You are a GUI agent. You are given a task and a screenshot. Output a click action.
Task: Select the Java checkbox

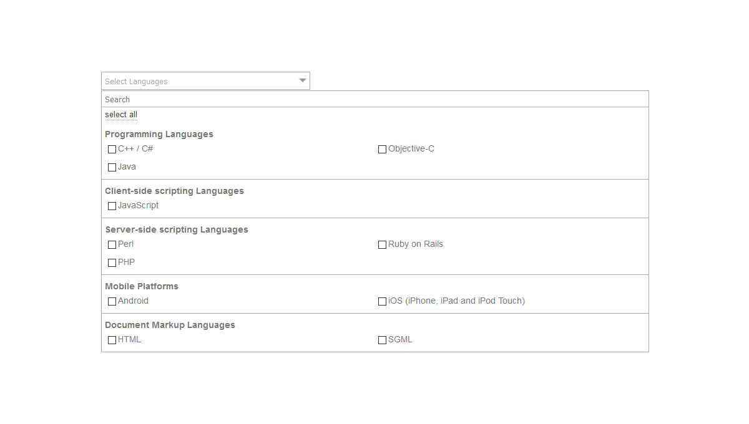112,166
